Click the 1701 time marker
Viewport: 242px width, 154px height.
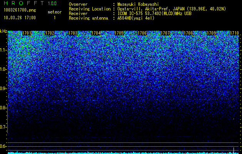tap(27, 33)
